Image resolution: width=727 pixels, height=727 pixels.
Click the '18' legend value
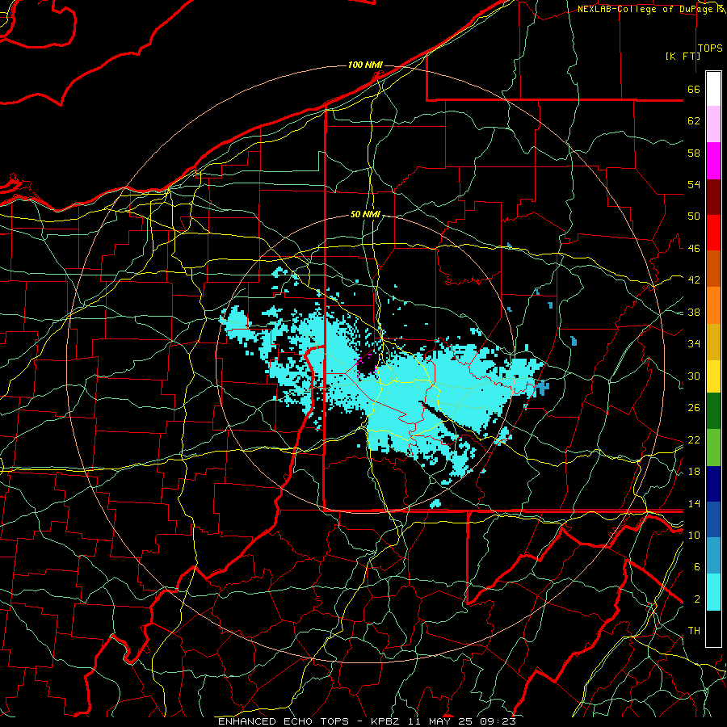(694, 471)
